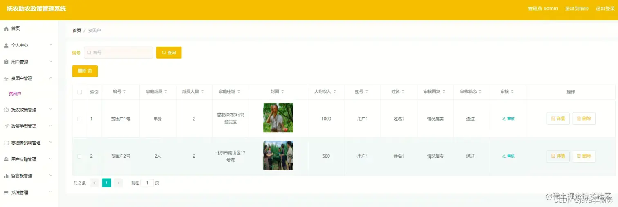Open 详情 for 贫困户1号 row
Image resolution: width=618 pixels, height=207 pixels.
(558, 119)
